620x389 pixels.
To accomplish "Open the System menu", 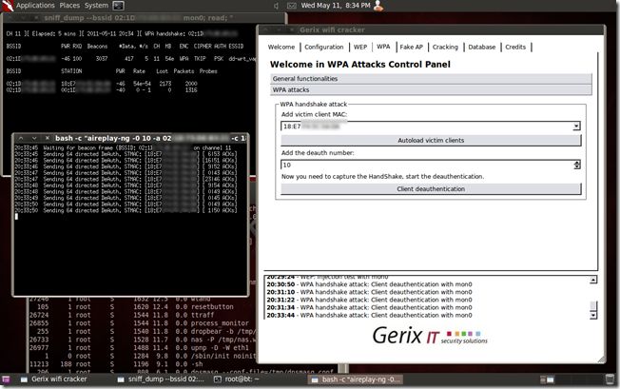I will click(x=96, y=5).
